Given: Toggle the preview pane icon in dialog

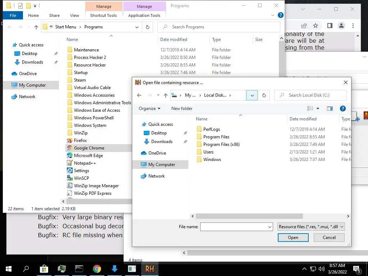Looking at the screenshot, I should tap(330, 109).
